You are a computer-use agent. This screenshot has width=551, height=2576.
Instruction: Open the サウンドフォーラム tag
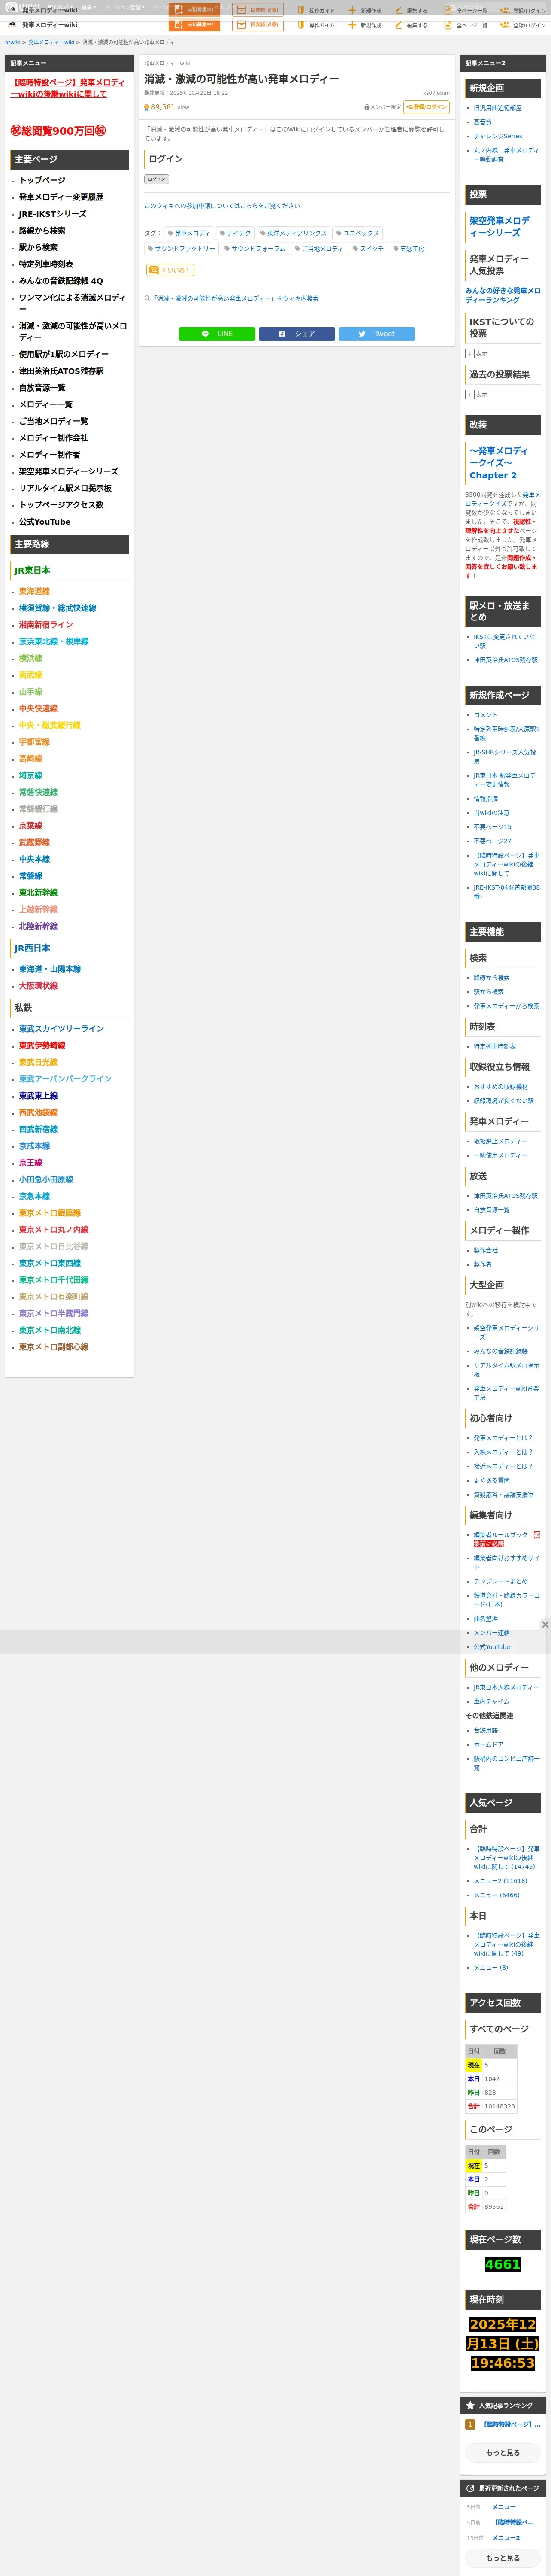point(255,249)
